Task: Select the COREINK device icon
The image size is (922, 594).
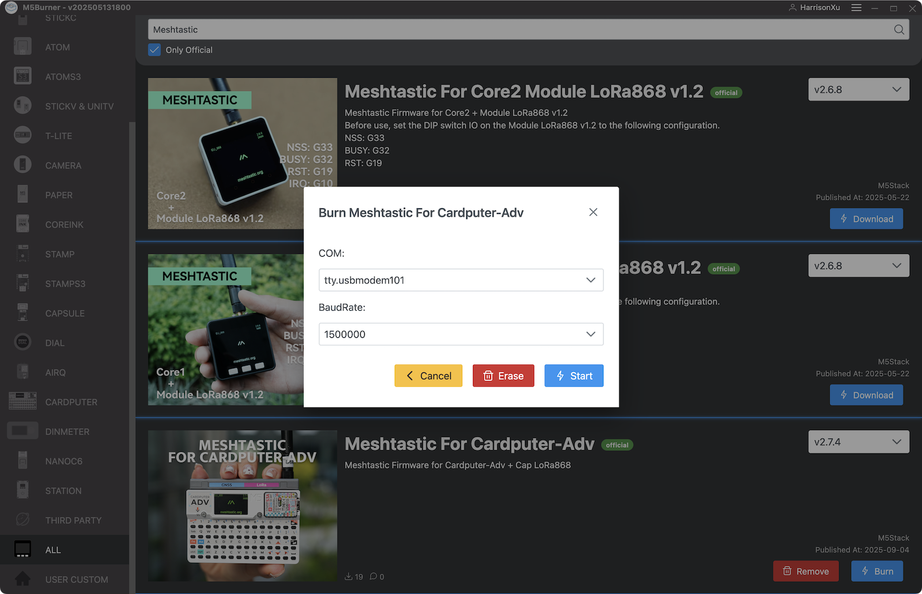Action: click(22, 224)
